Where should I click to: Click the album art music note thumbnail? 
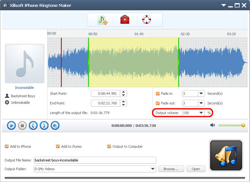(x=25, y=64)
